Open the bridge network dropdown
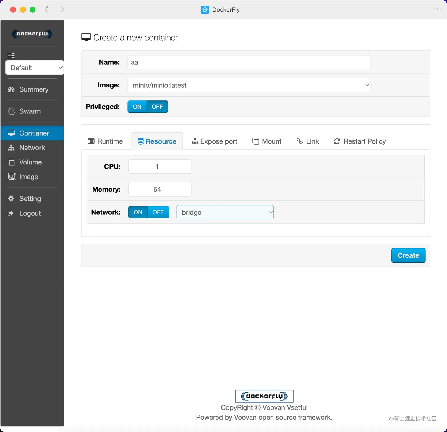Screen dimensions: 447x432 [225, 212]
